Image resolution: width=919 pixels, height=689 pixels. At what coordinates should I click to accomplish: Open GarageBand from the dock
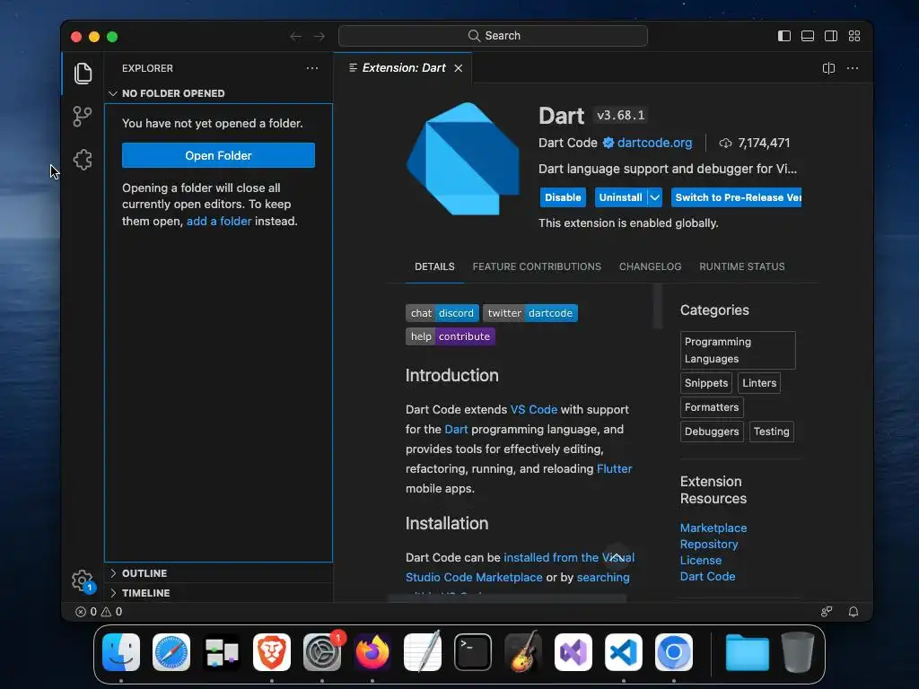tap(523, 652)
